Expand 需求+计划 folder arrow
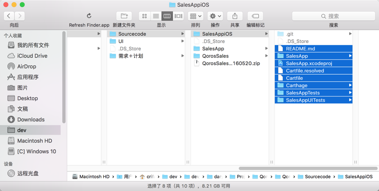This screenshot has width=379, height=191. [x=182, y=56]
